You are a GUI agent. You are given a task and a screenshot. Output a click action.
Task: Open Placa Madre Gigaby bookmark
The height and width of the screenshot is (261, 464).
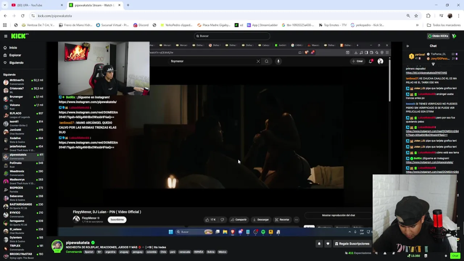coord(214,25)
